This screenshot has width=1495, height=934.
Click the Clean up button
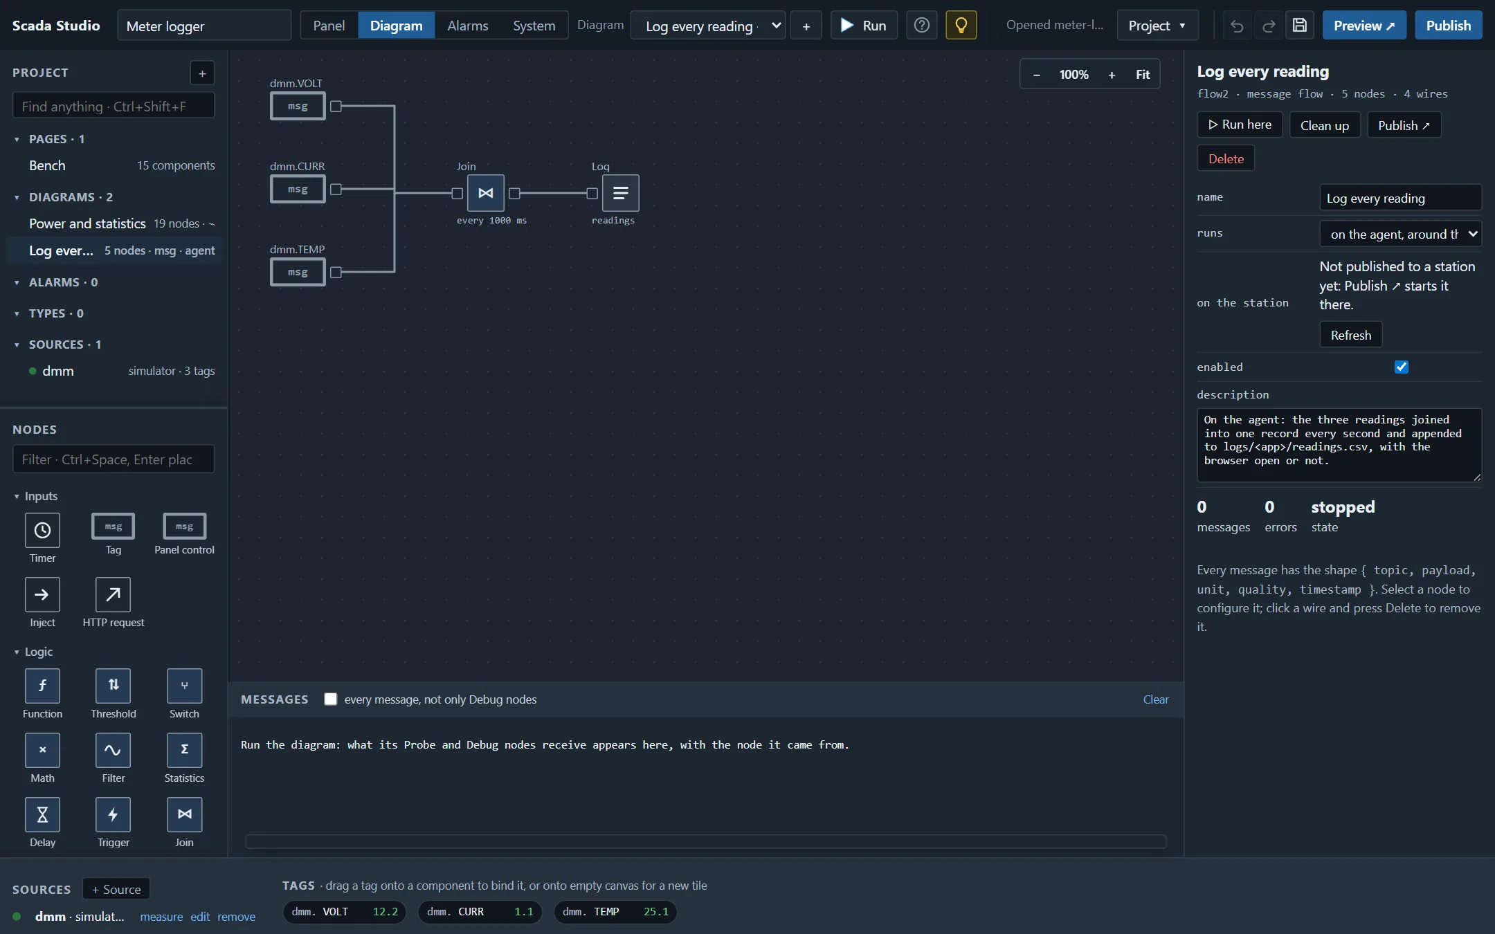[x=1324, y=125]
